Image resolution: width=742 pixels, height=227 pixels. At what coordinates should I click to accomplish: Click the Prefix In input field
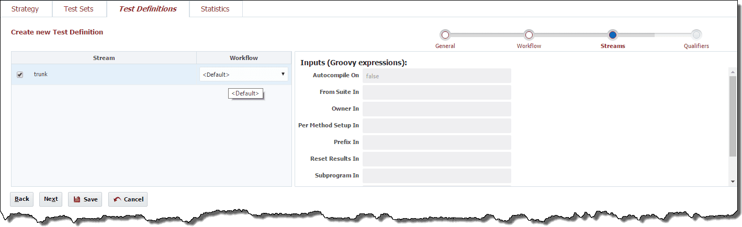pyautogui.click(x=436, y=142)
